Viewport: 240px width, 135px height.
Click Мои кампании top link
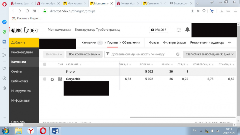point(59,30)
